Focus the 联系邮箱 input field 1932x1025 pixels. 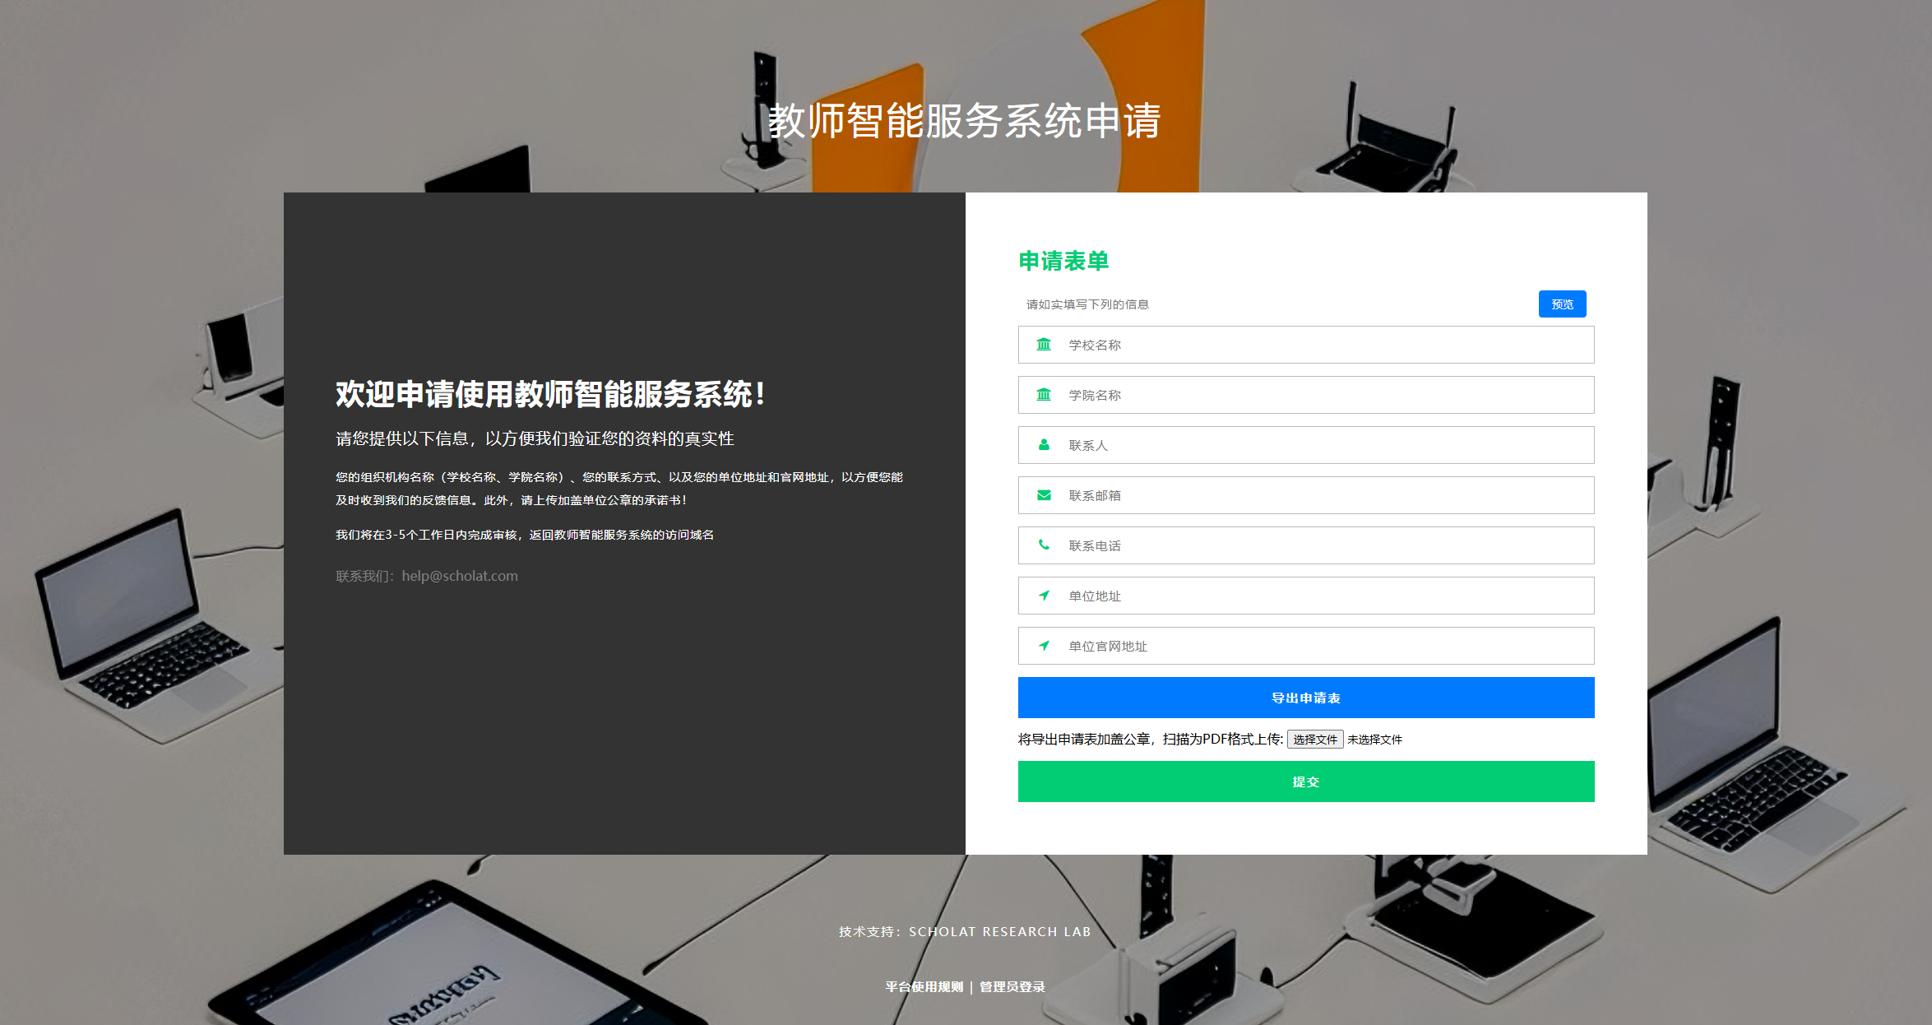[x=1306, y=495]
